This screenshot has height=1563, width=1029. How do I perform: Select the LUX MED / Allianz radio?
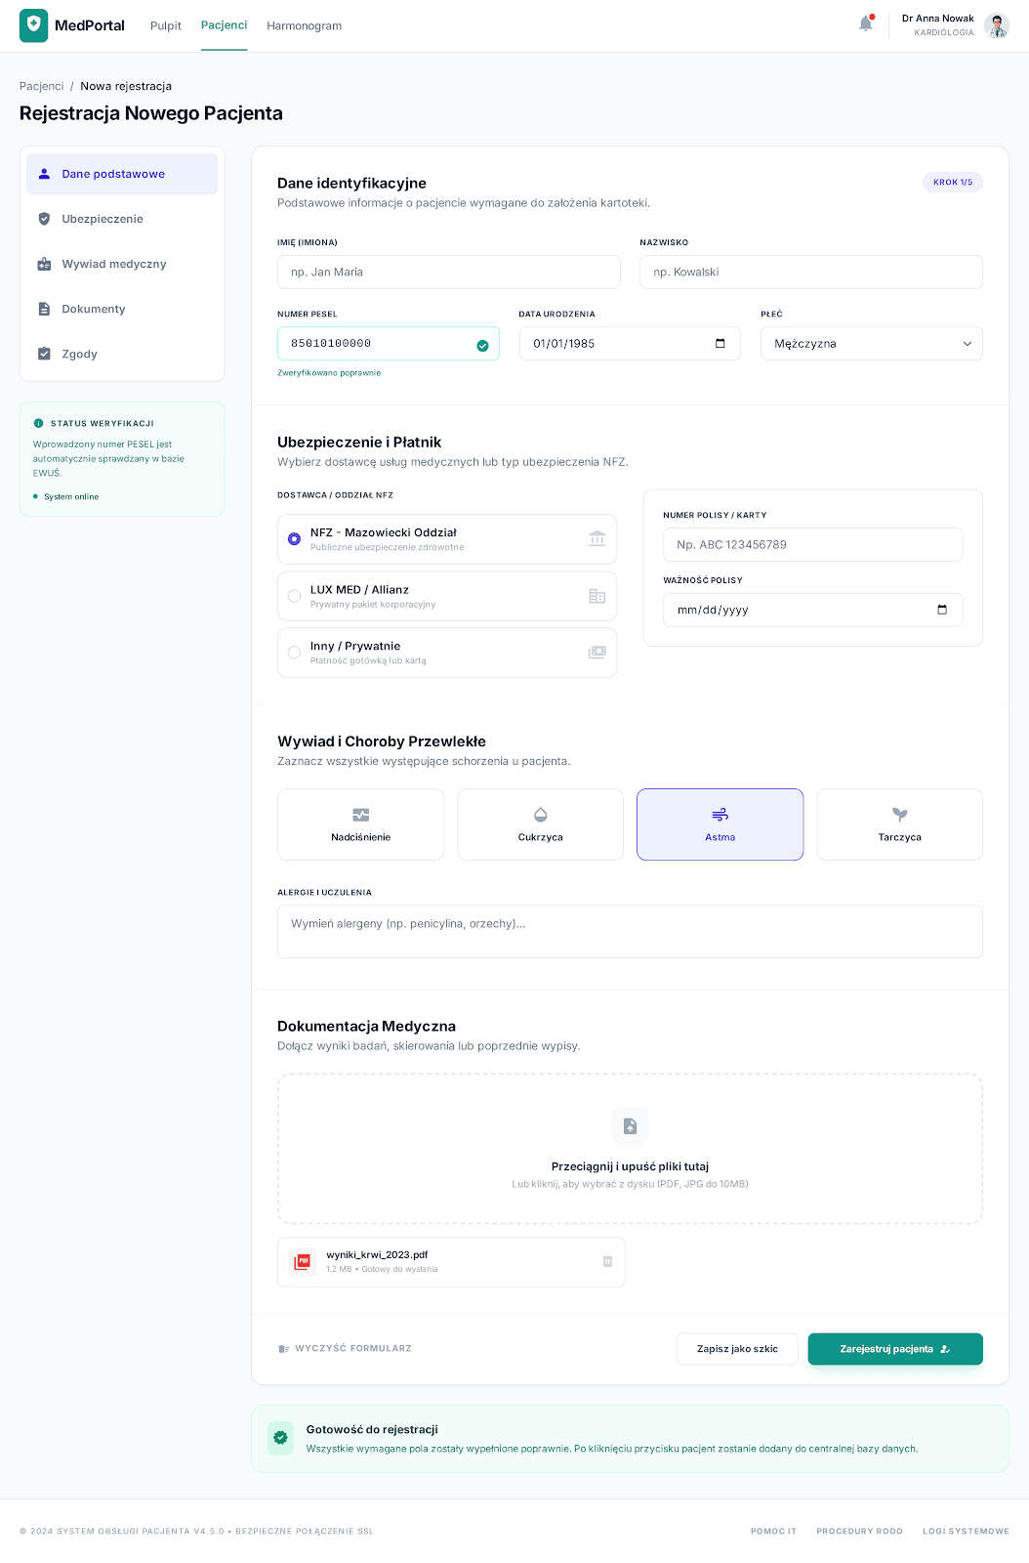pos(294,596)
